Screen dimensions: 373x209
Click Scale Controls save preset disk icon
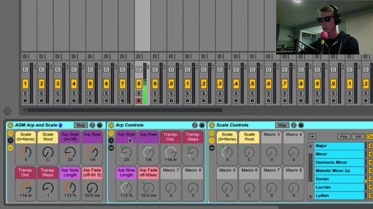point(301,125)
